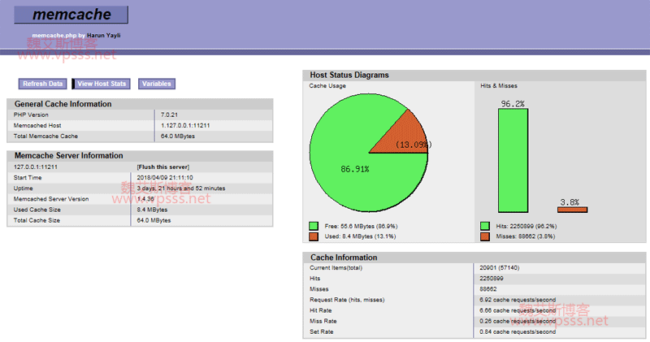Click the tall green hits bar
Screen dimensions: 650x342
tap(513, 161)
